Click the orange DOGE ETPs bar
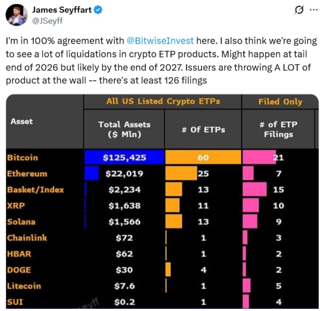 [x=168, y=270]
